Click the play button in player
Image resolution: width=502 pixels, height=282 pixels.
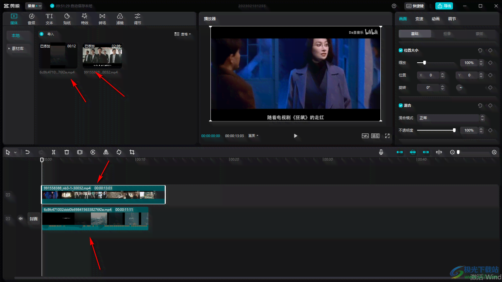[295, 136]
